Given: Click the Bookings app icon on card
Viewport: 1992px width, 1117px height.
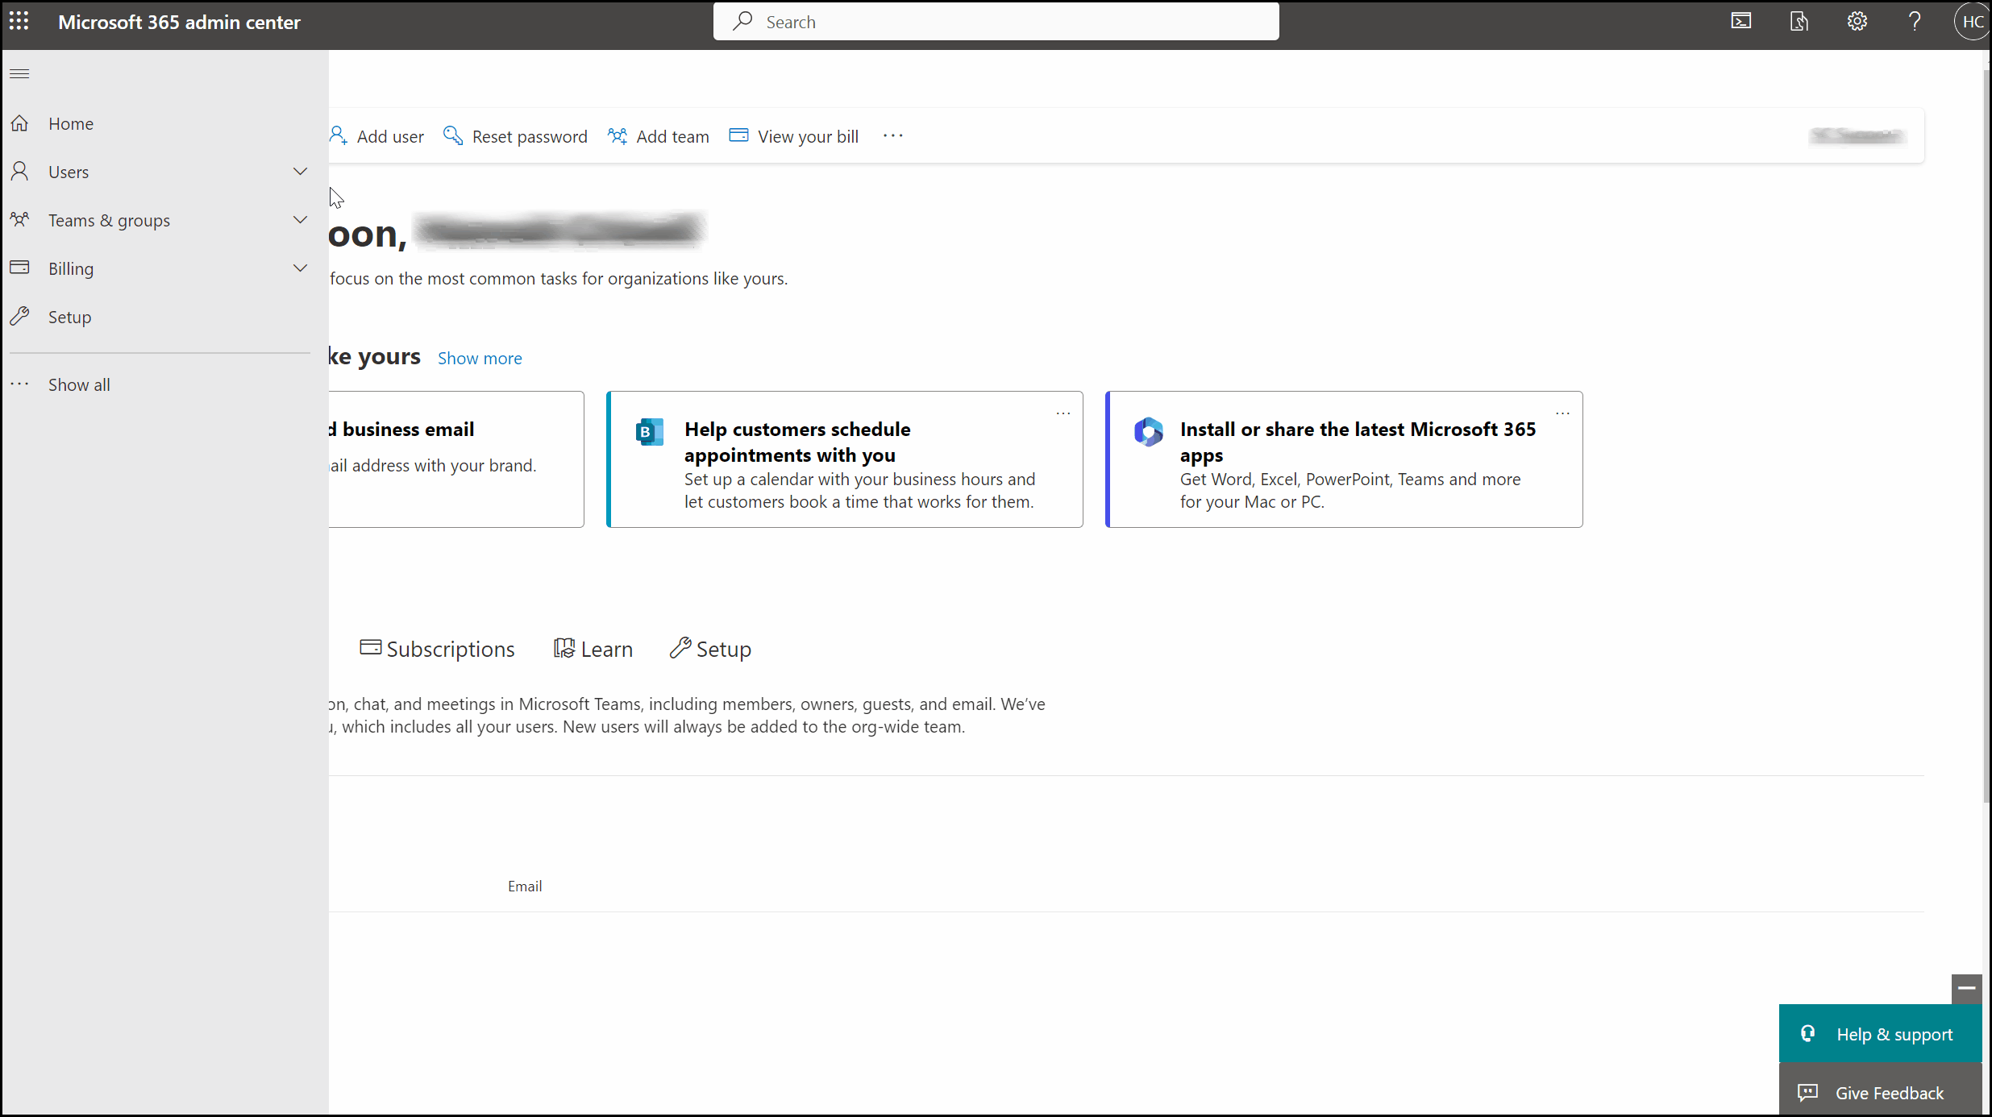Looking at the screenshot, I should (x=649, y=432).
